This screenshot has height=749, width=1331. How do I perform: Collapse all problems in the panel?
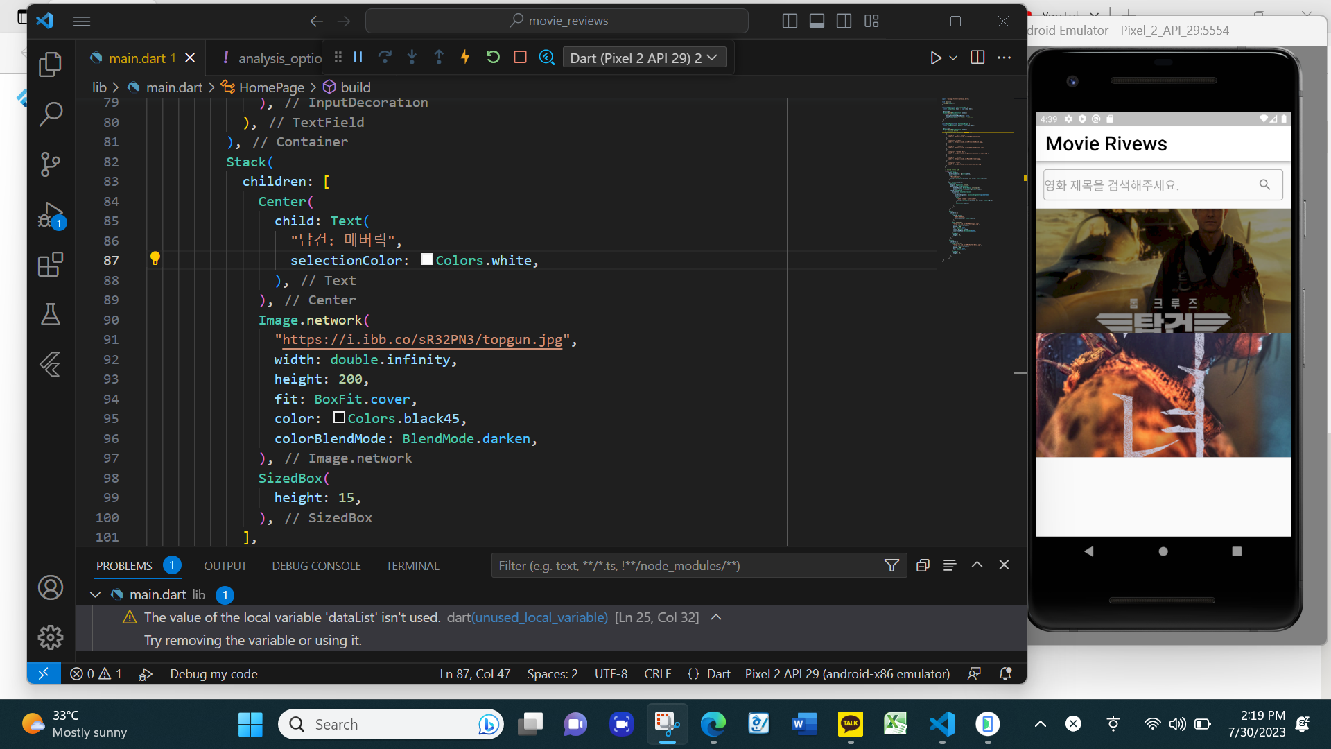click(923, 565)
